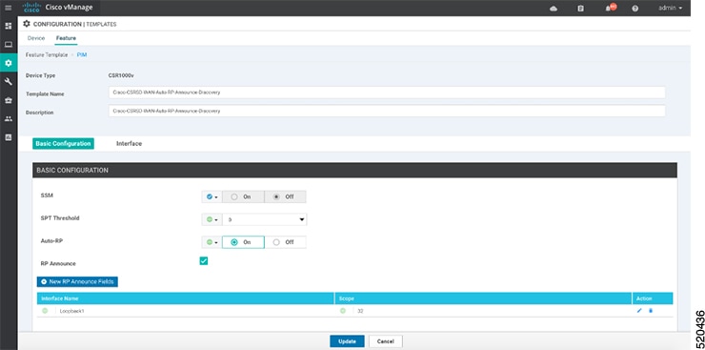Open the Dashboard sidebar icon

coord(8,26)
